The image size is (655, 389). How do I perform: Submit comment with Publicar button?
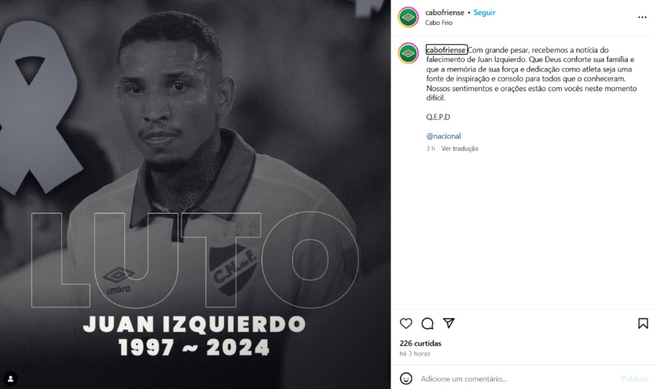[635, 379]
